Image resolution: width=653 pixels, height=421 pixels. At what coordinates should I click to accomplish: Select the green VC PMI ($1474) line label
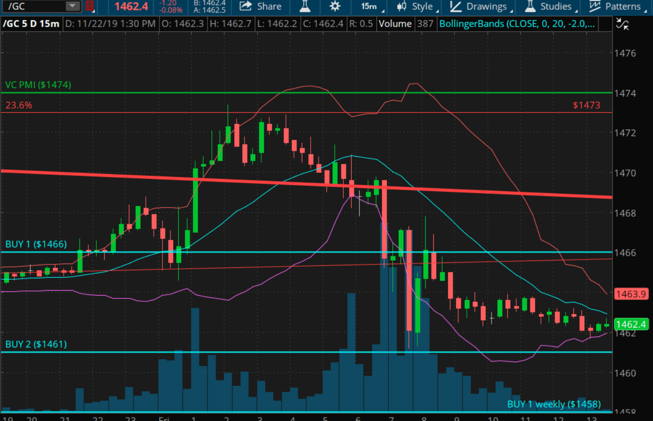click(x=38, y=85)
